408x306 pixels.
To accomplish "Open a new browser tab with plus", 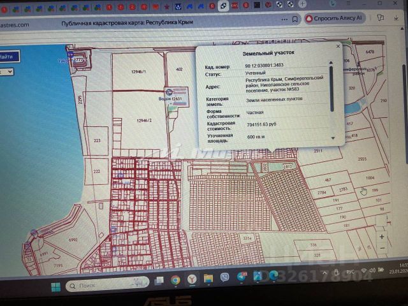I will tap(302, 4).
